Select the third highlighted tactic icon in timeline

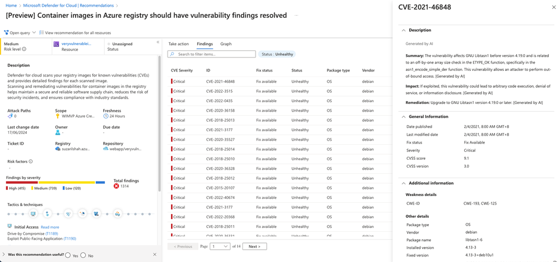coord(68,214)
